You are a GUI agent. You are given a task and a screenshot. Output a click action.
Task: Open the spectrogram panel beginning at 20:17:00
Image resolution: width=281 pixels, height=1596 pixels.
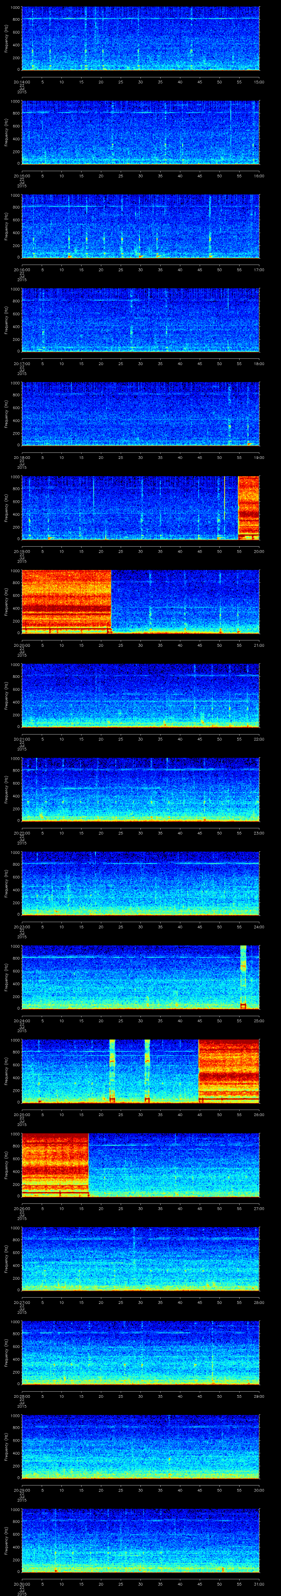pyautogui.click(x=140, y=320)
